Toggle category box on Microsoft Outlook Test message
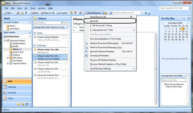 tap(62, 76)
